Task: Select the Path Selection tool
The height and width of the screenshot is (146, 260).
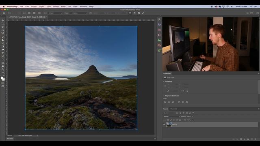Action: [3, 60]
